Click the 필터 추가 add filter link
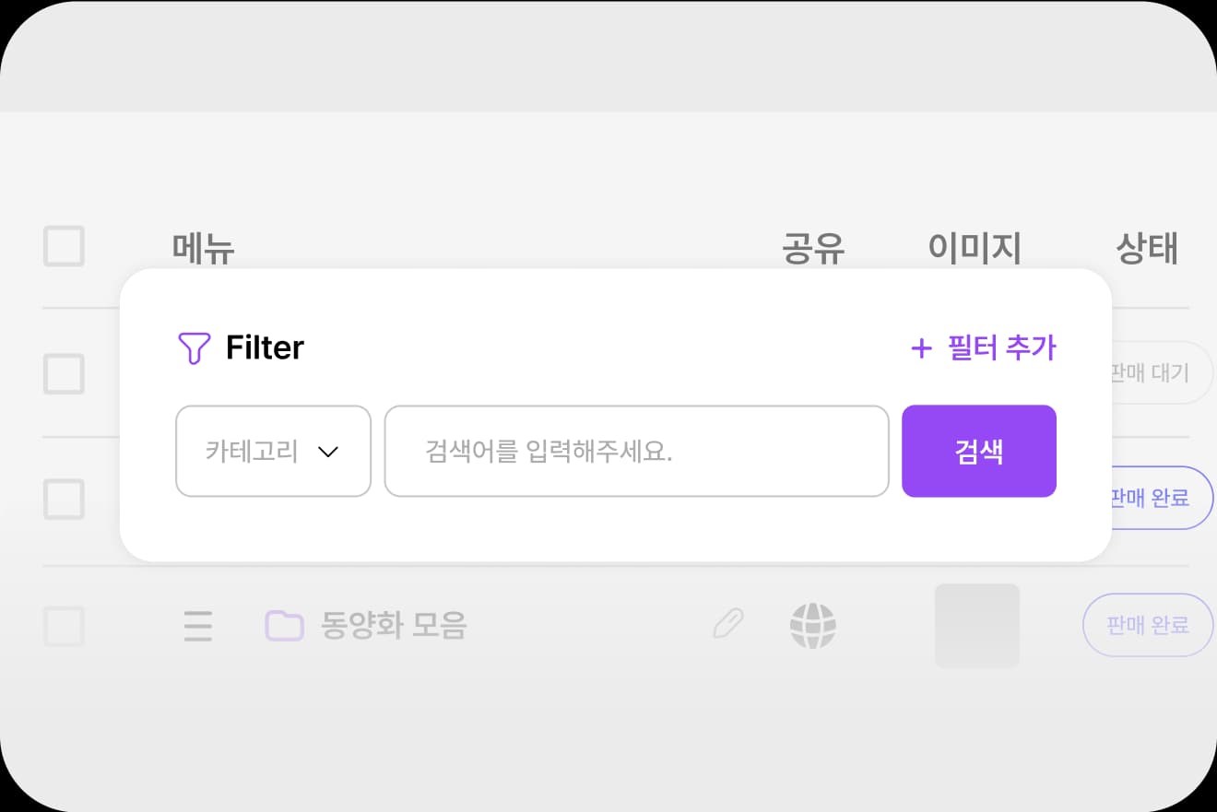Viewport: 1217px width, 812px height. pyautogui.click(x=984, y=348)
